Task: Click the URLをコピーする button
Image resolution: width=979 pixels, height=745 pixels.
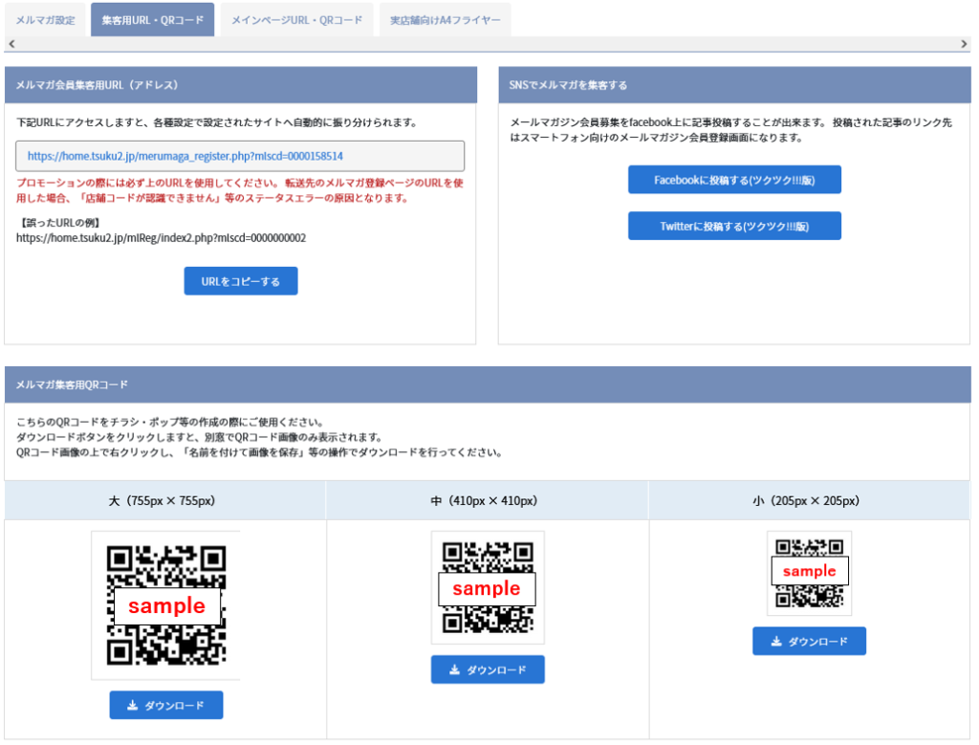Action: pos(240,281)
